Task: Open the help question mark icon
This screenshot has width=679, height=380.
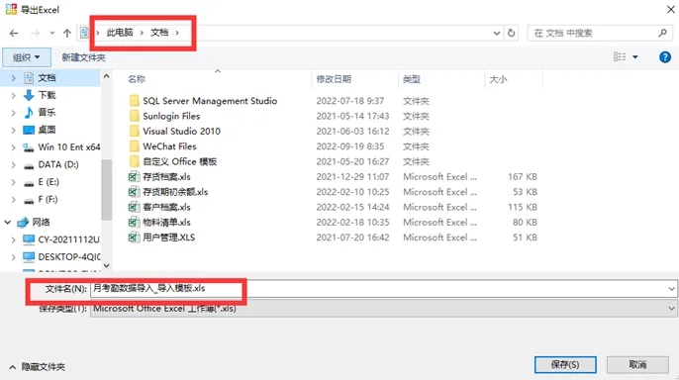Action: [665, 57]
